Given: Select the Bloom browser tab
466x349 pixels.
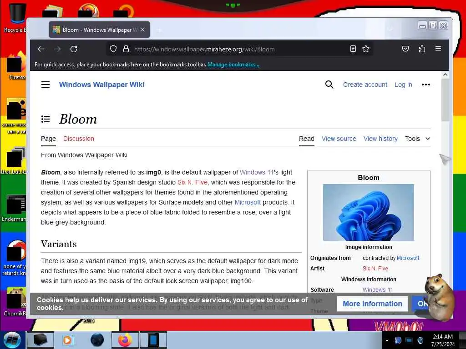Looking at the screenshot, I should (x=99, y=30).
